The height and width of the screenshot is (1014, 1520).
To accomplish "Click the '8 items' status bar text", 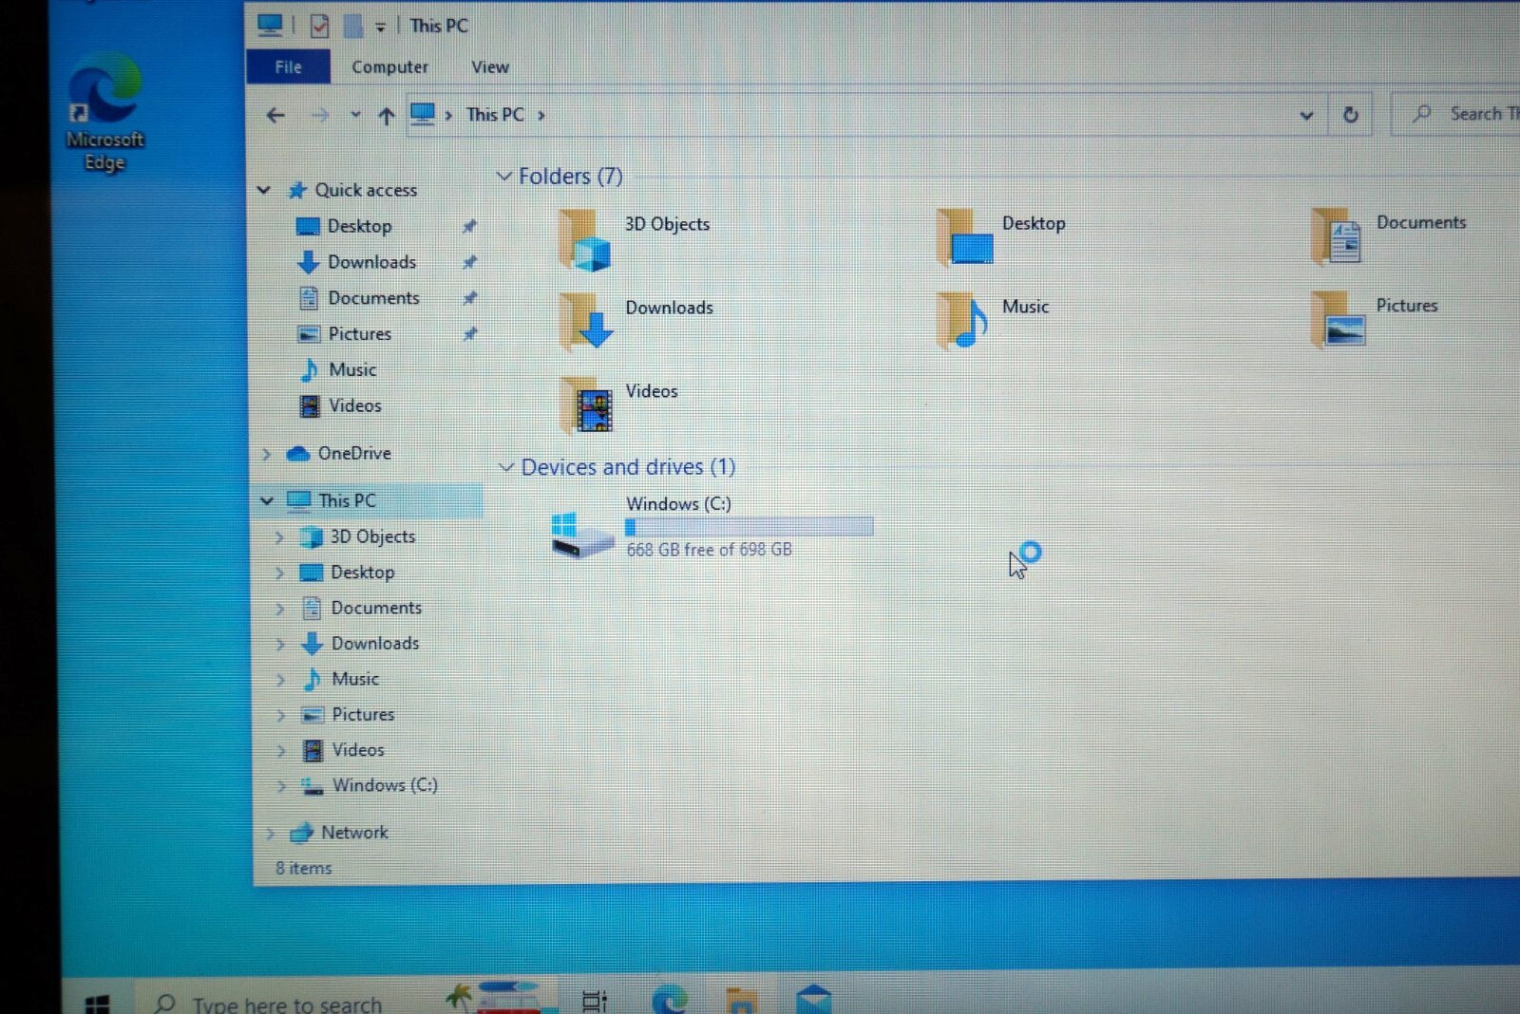I will [304, 868].
